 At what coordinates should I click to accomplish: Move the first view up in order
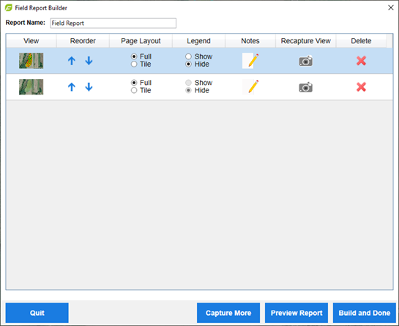tap(72, 61)
